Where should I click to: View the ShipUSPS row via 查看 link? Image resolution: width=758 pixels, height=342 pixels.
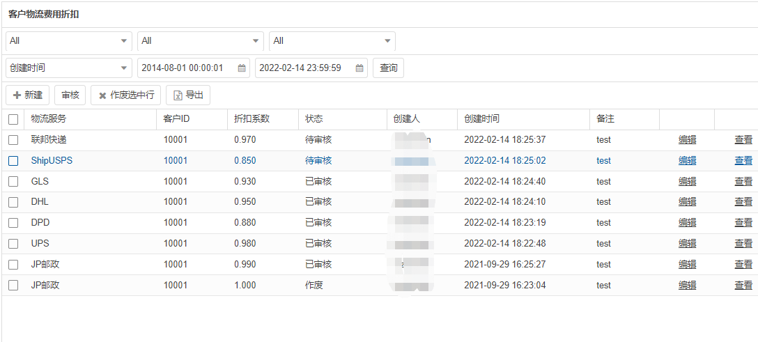[x=743, y=161]
